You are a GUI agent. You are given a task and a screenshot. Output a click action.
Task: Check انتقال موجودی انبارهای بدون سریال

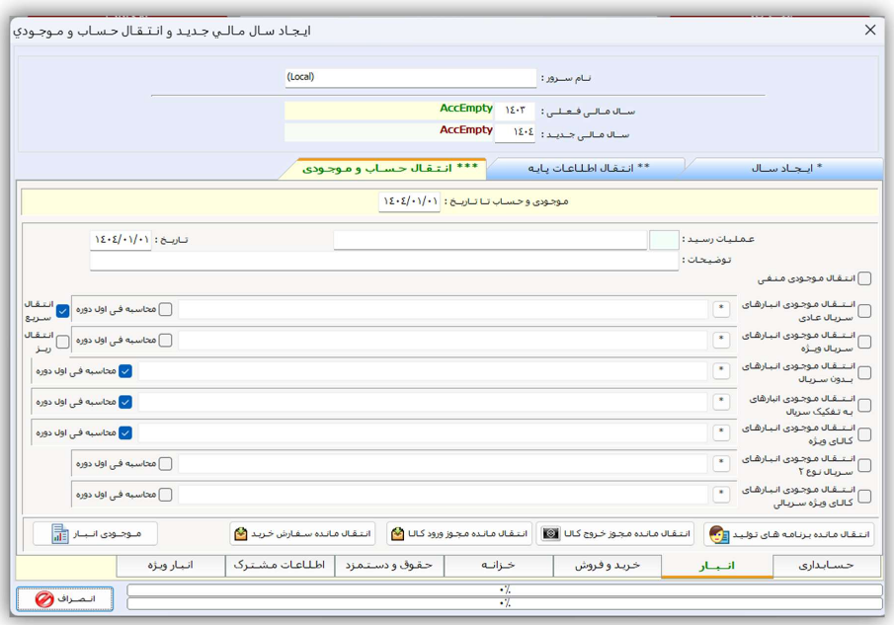[864, 372]
